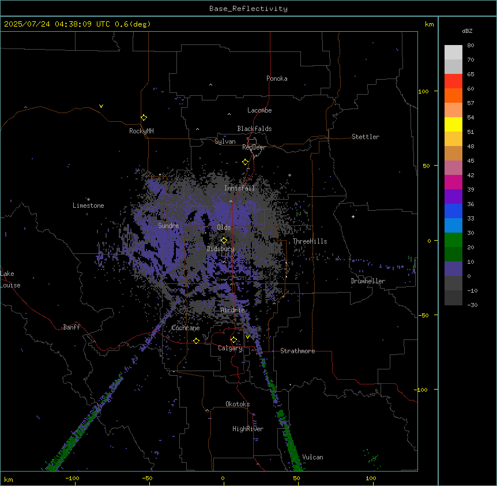Click the Sundre city label
Screen dimensions: 497x486
[x=168, y=226]
